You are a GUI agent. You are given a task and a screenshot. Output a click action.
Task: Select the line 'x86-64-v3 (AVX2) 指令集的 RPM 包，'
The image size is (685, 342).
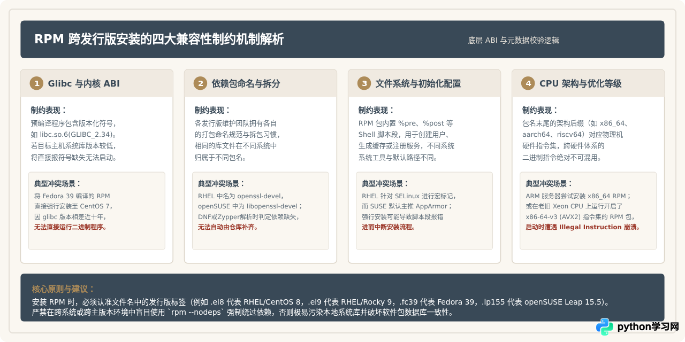click(580, 216)
